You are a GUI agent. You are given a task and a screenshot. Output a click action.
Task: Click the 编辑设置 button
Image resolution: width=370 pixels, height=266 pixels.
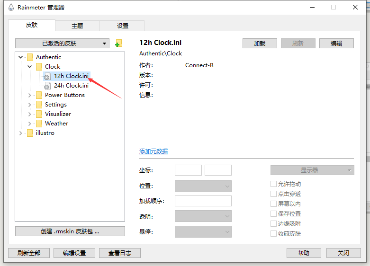[74, 253]
